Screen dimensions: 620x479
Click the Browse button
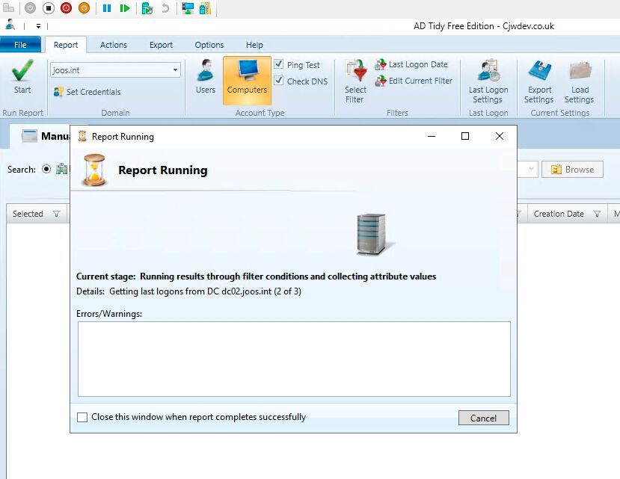click(572, 169)
